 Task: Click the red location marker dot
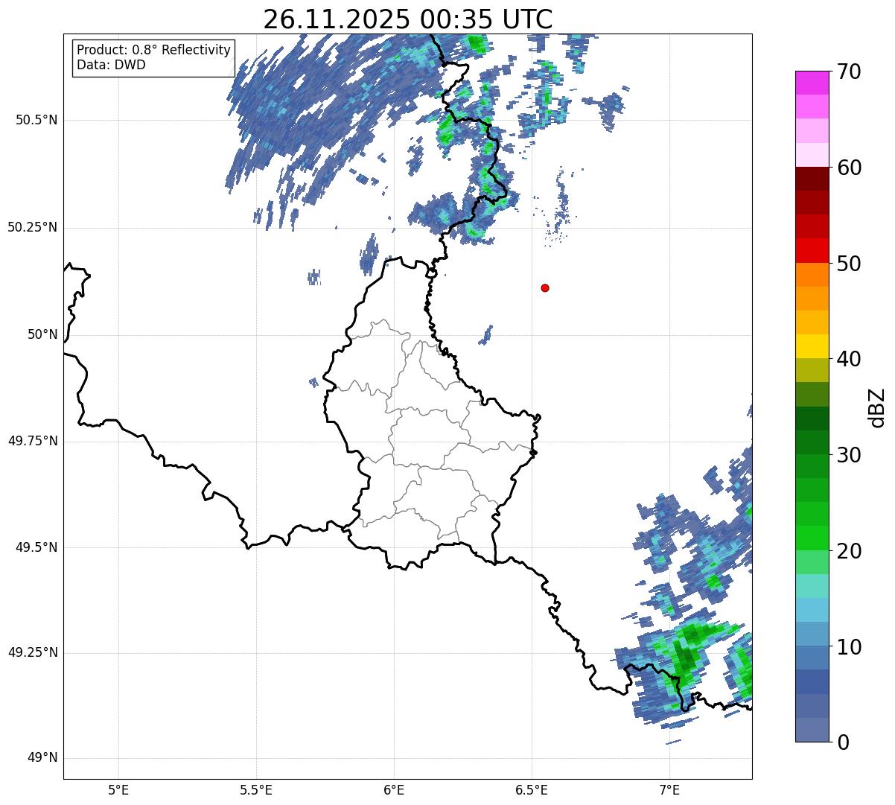[x=545, y=287]
